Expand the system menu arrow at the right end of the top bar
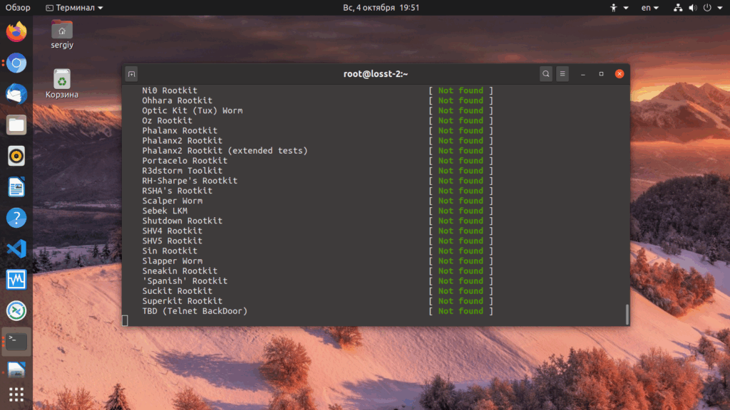This screenshot has width=730, height=410. click(x=720, y=8)
